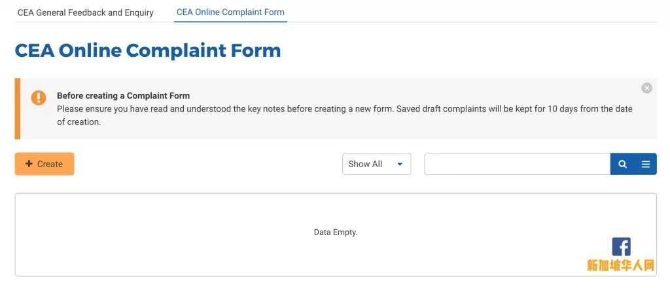Click the CEA Online Complaint Form page heading
This screenshot has width=670, height=288.
tap(148, 50)
